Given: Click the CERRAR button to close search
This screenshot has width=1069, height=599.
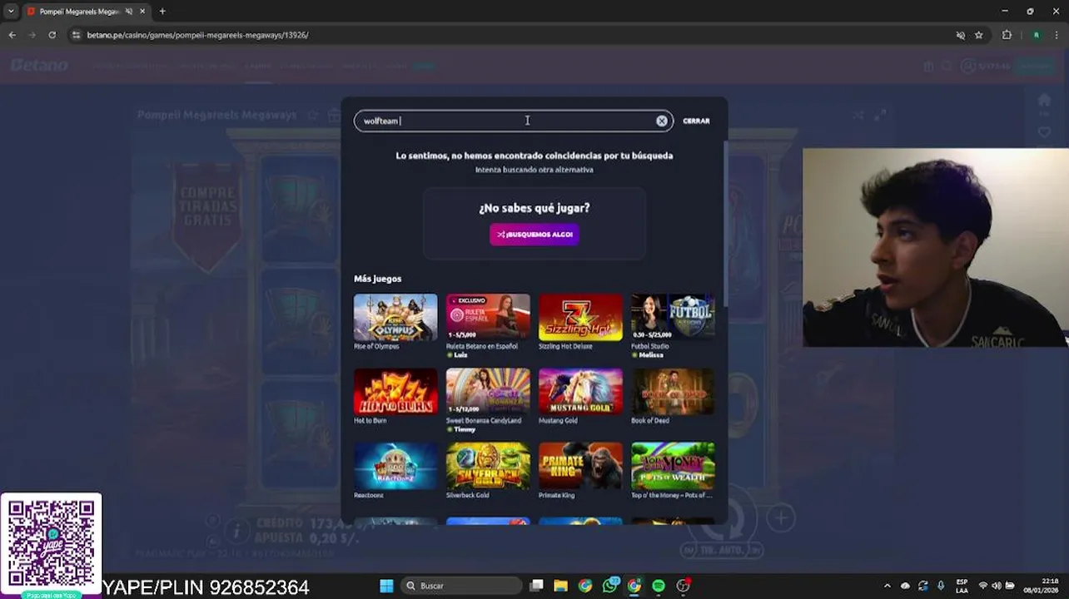Looking at the screenshot, I should click(x=696, y=121).
